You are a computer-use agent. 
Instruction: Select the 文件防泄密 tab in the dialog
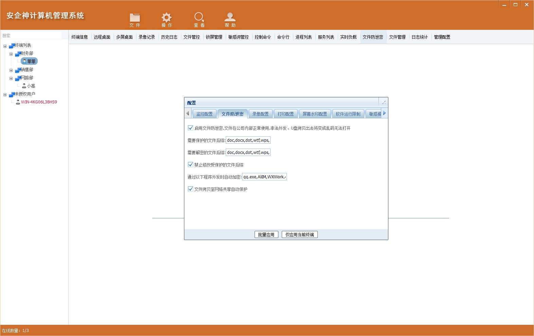(233, 114)
